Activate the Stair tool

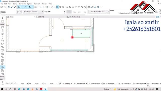click(3, 47)
